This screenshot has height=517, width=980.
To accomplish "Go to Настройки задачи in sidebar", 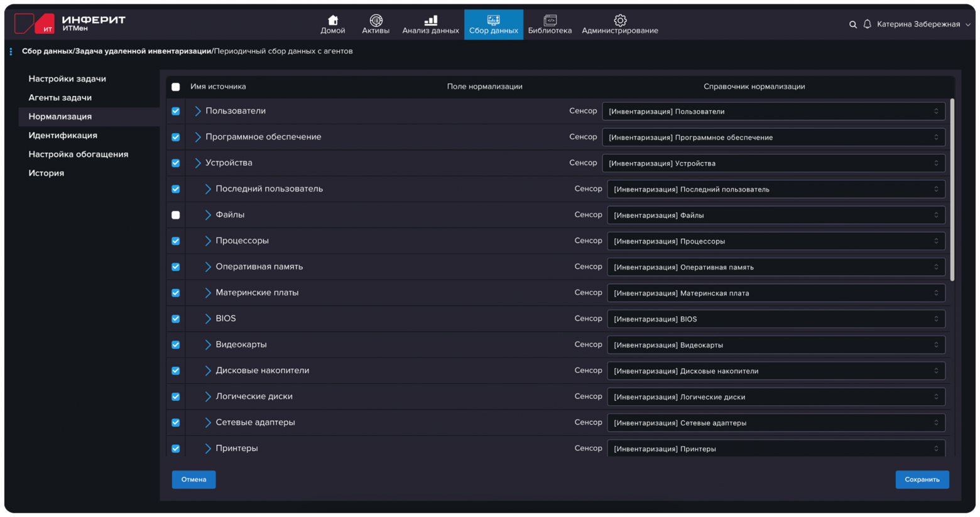I will tap(67, 79).
